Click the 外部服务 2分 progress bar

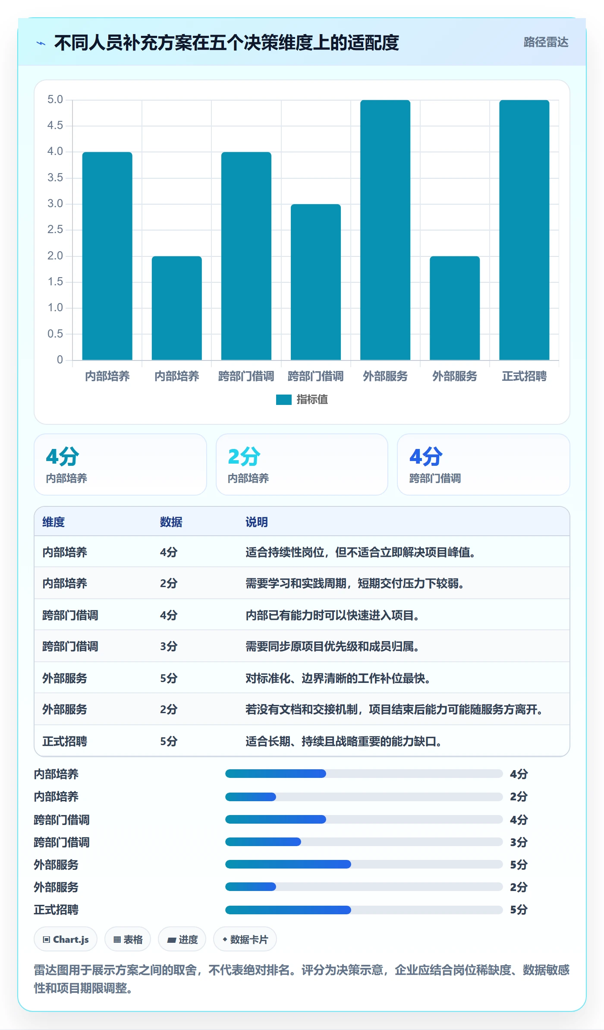pos(364,887)
